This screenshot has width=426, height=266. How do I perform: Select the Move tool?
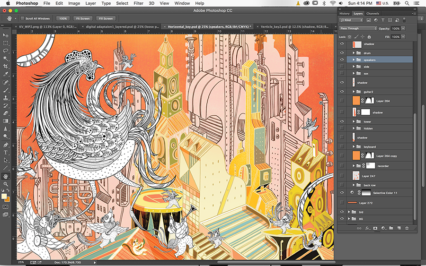[x=5, y=35]
